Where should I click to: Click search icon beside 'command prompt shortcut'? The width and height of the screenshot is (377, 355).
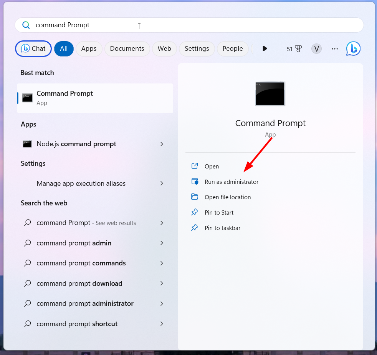(x=28, y=324)
